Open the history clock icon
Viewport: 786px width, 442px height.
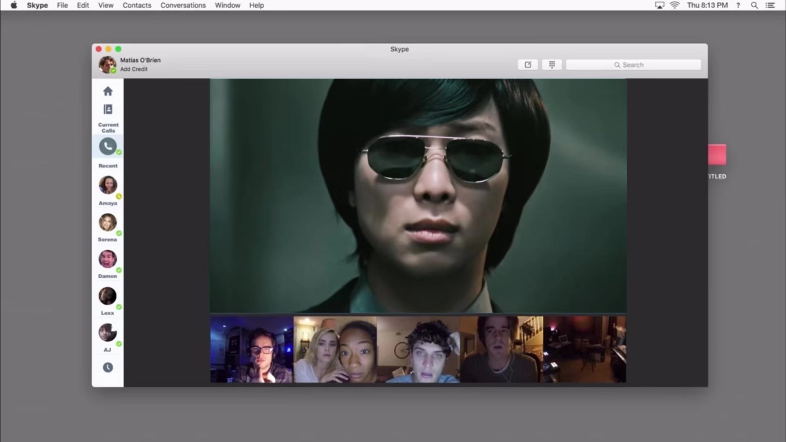click(108, 368)
